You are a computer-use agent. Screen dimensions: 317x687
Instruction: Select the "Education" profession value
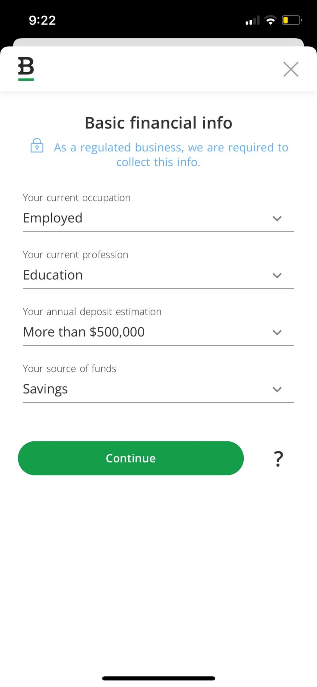pos(53,275)
